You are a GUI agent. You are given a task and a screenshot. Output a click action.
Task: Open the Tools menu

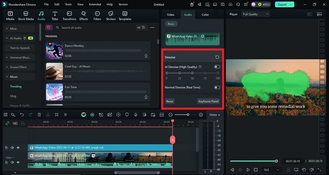(x=68, y=4)
